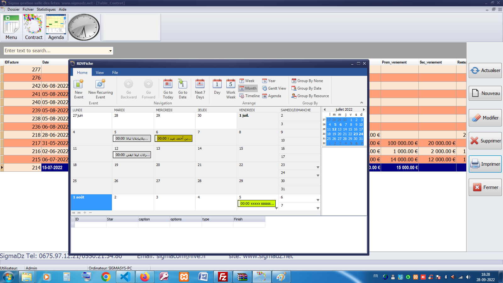Switch to the View ribbon tab

point(100,73)
